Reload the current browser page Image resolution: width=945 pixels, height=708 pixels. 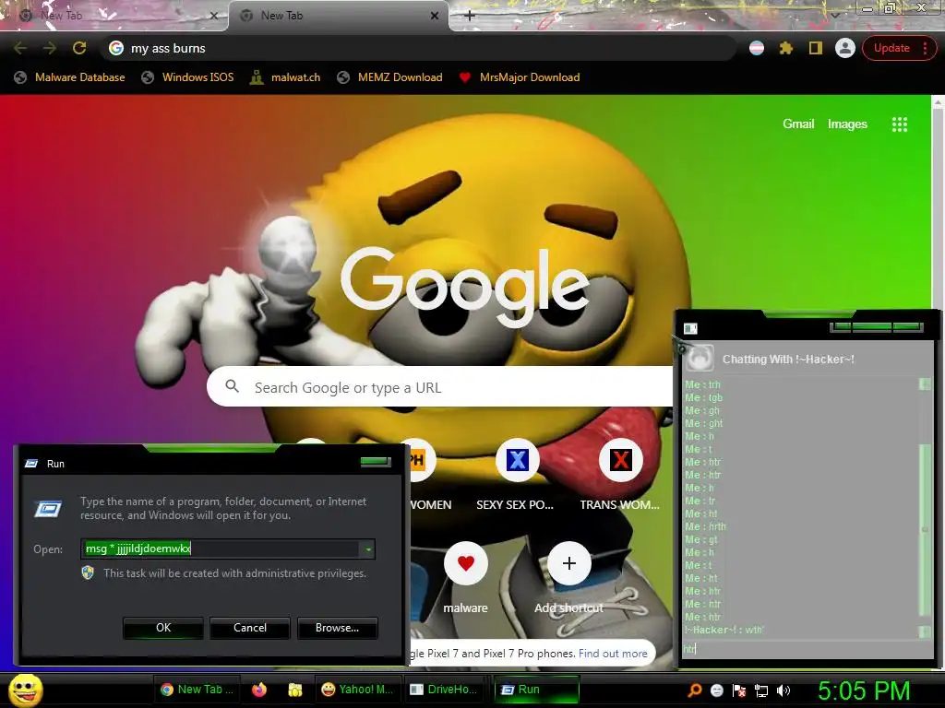click(79, 48)
